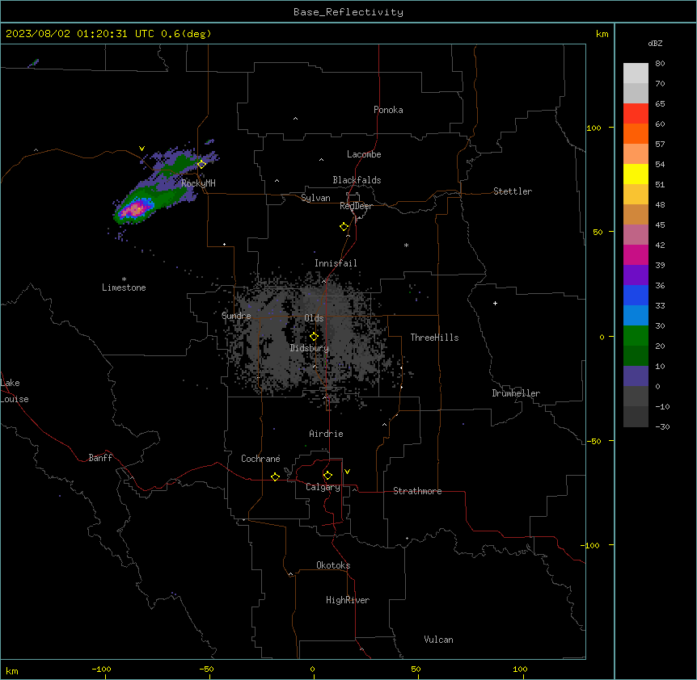Viewport: 697px width, 680px height.
Task: Click the yellow diamond marker below Cochrane
Action: pyautogui.click(x=275, y=476)
